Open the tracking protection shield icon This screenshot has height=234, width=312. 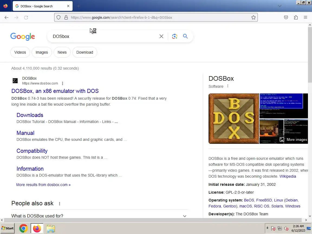[x=58, y=18]
